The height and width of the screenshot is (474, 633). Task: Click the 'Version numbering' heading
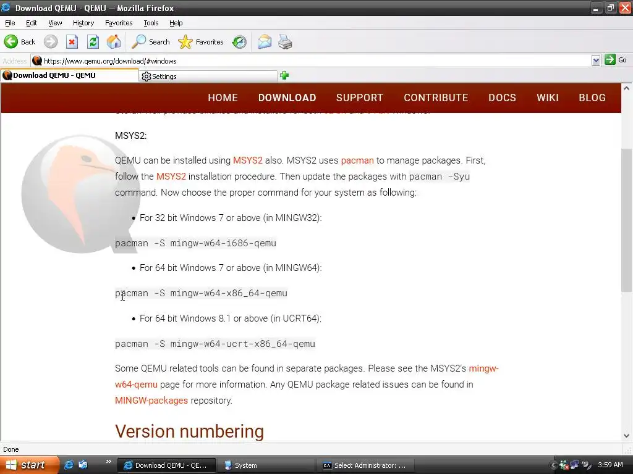pos(189,431)
